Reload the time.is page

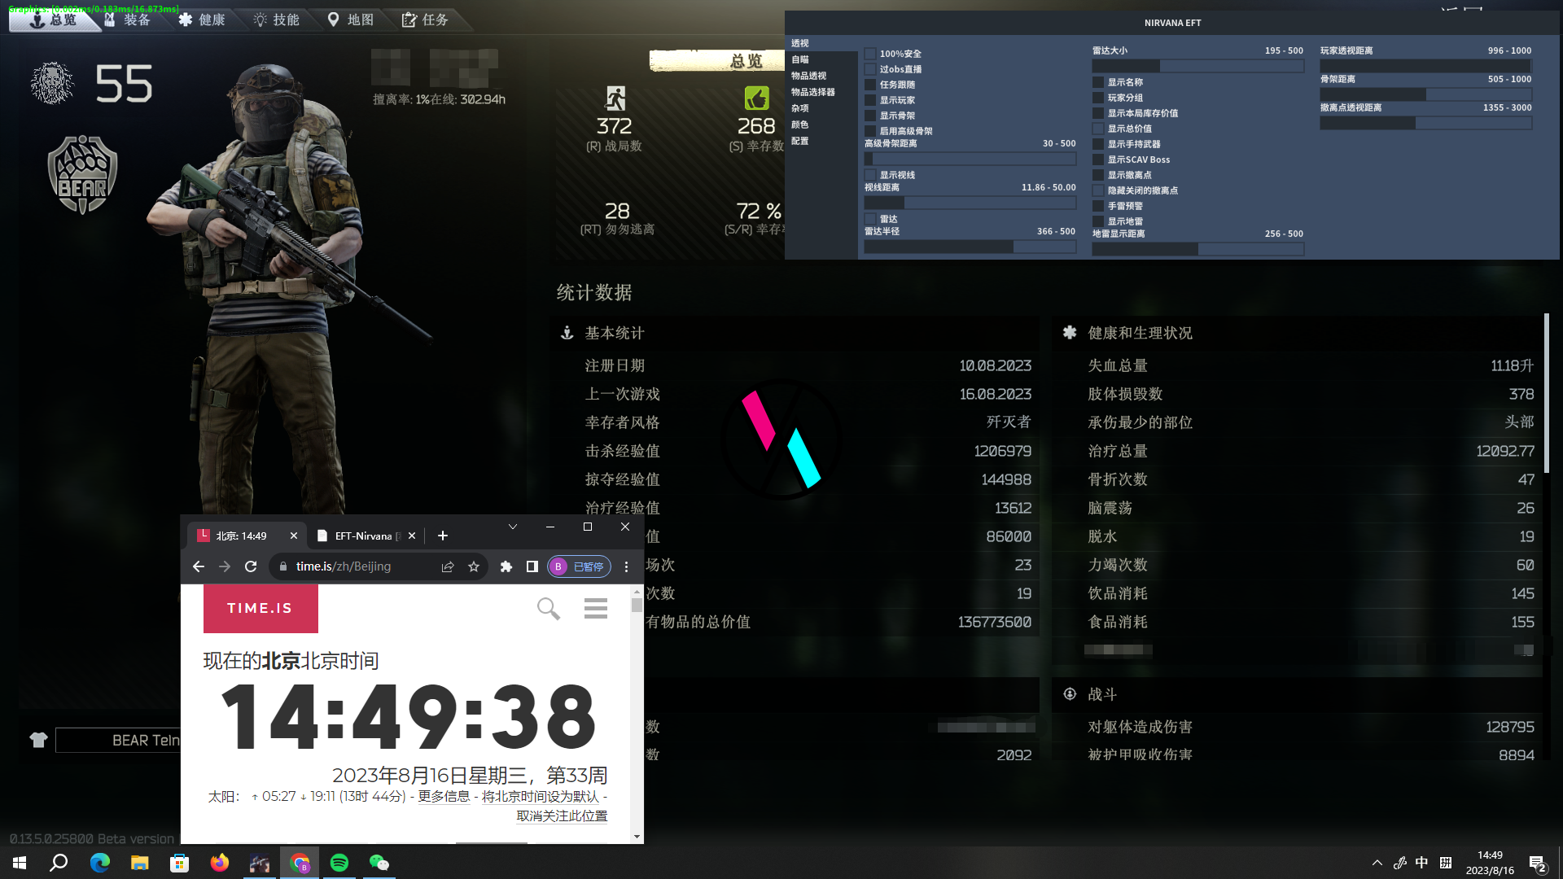click(x=251, y=566)
